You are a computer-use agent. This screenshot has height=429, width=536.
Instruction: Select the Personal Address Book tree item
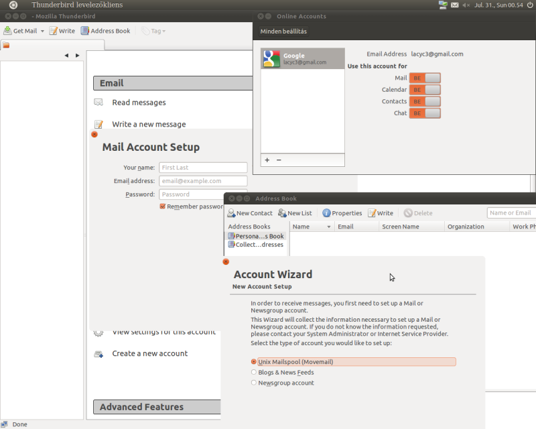point(256,236)
